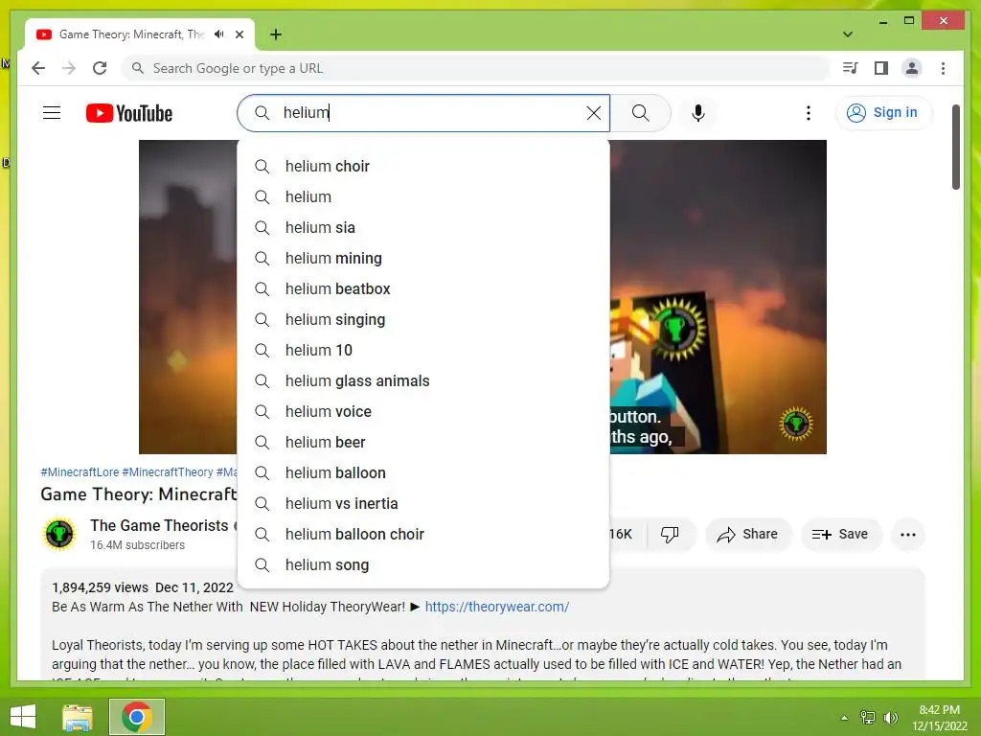
Task: Open more actions ellipsis beside Save
Action: click(908, 535)
